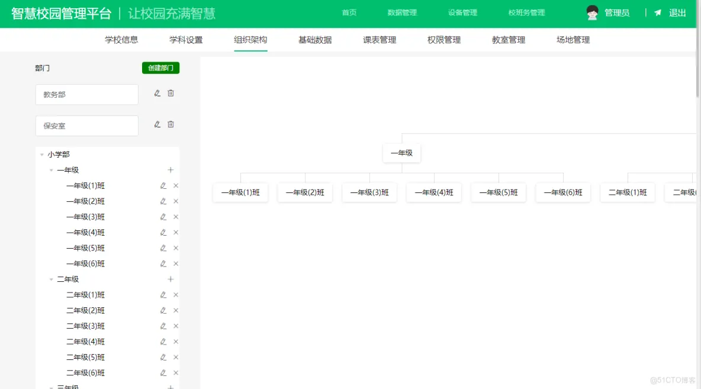Select the 一年级 node in chart
This screenshot has width=701, height=389.
click(401, 153)
